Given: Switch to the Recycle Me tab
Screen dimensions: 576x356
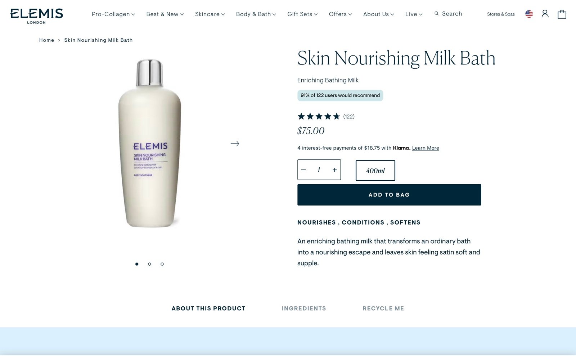Looking at the screenshot, I should point(383,308).
